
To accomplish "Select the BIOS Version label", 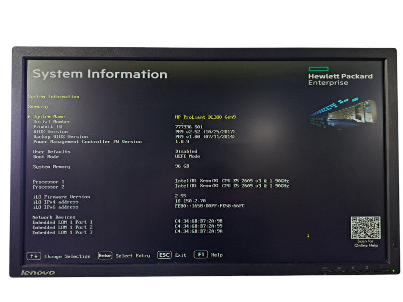I will pyautogui.click(x=50, y=131).
